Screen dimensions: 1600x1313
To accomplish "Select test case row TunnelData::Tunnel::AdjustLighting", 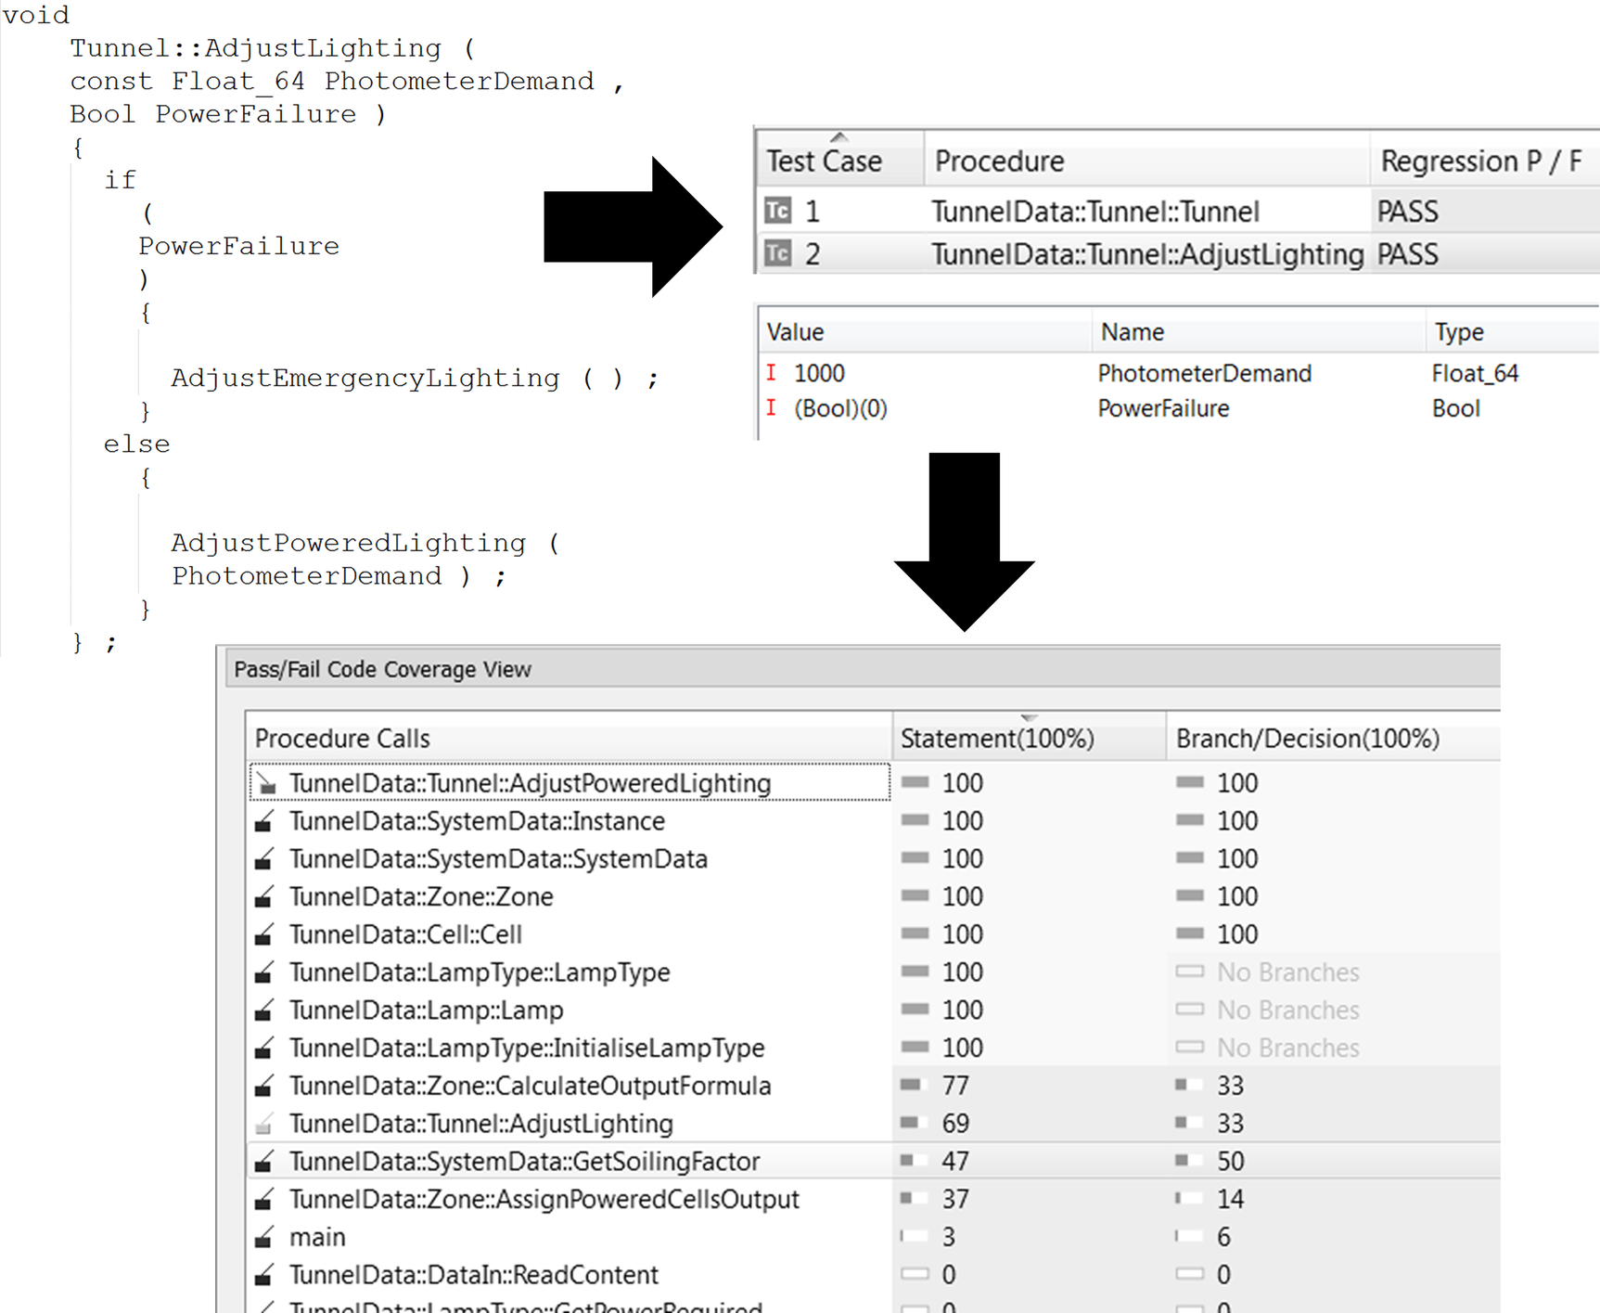I will [1178, 253].
